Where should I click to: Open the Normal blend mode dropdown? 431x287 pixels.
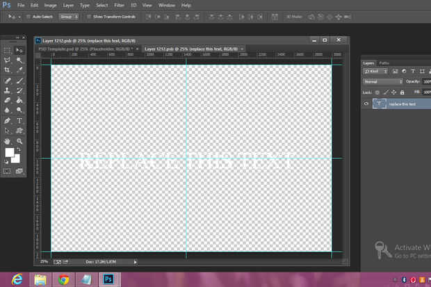click(x=382, y=81)
